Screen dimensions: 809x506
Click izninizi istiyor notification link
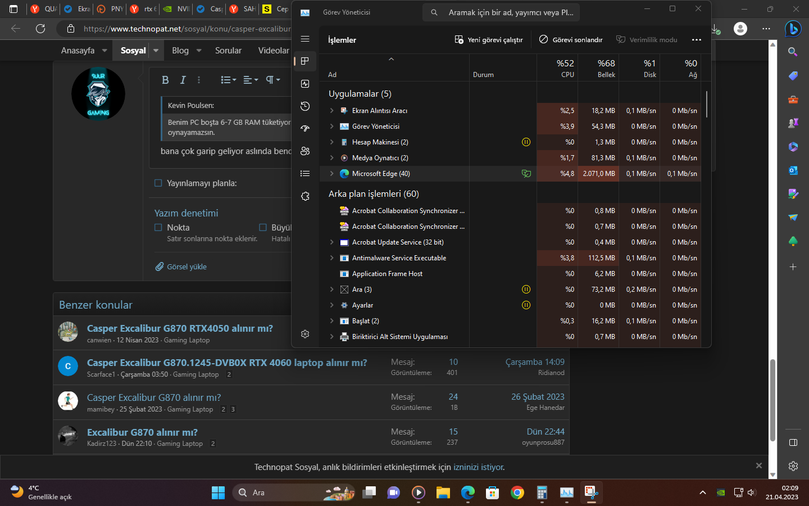(479, 467)
